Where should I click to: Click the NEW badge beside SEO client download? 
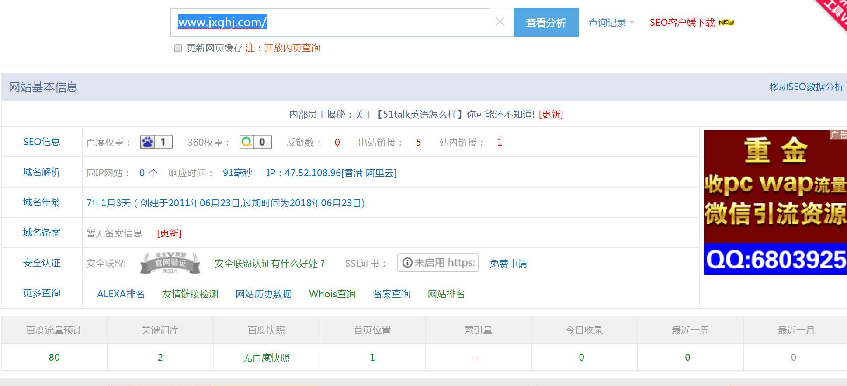click(726, 23)
